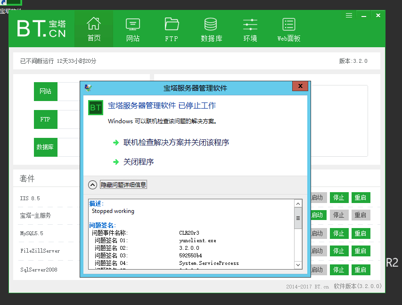
Task: Click 重启 for 宝塔-主服务
Action: 361,215
